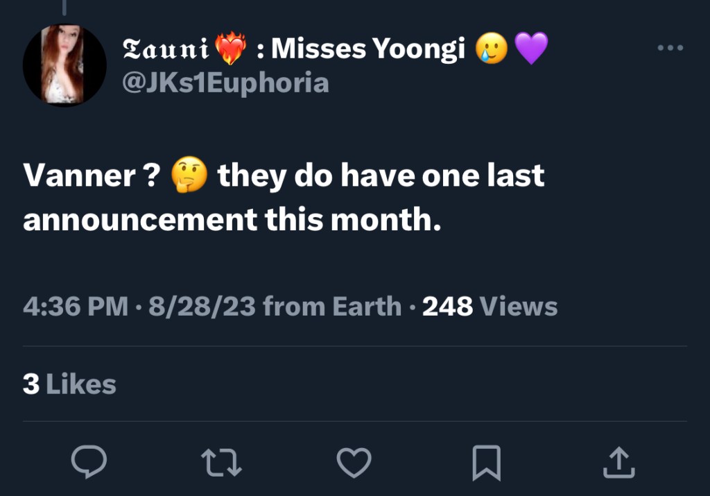Retweet this post using the repost icon
Screen dimensions: 710x496
[221, 461]
